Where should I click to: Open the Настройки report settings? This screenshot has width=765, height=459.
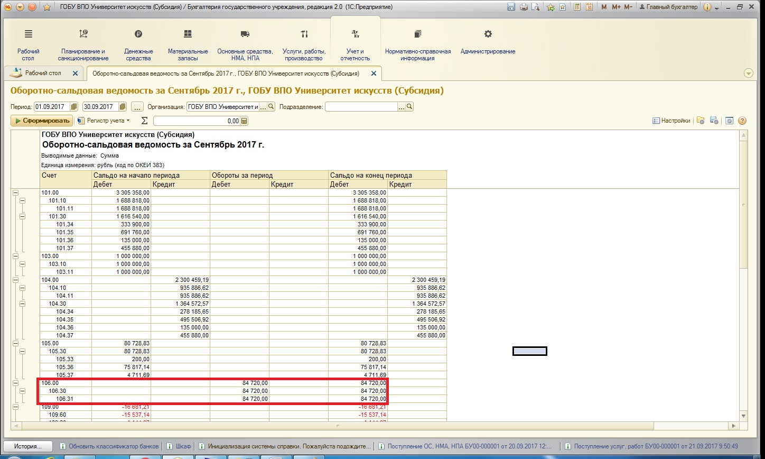(671, 121)
